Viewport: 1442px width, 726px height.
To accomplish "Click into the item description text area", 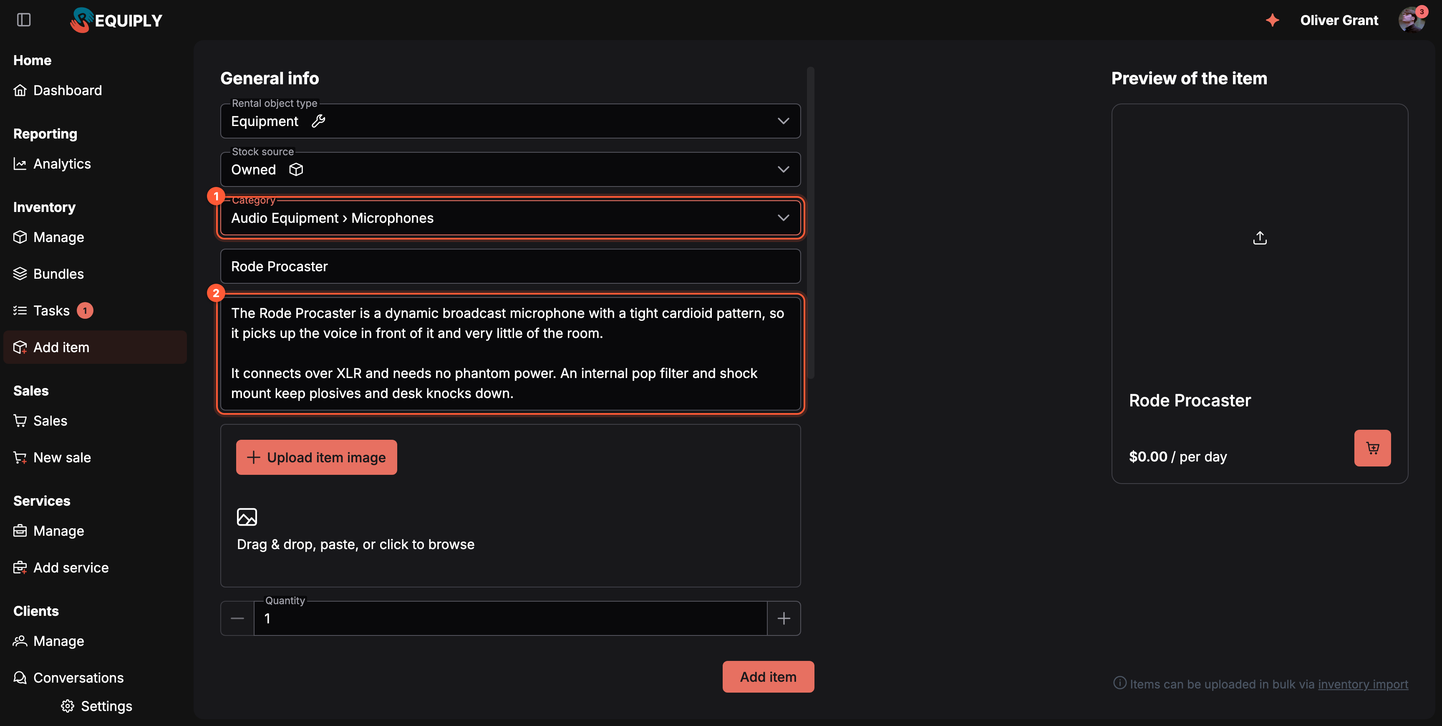I will [x=510, y=354].
